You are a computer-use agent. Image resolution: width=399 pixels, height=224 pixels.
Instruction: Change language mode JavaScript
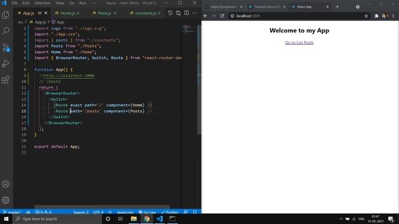pos(125,212)
